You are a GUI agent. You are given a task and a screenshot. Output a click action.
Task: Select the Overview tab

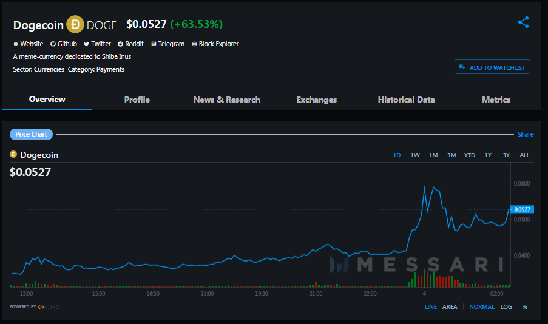(x=47, y=100)
